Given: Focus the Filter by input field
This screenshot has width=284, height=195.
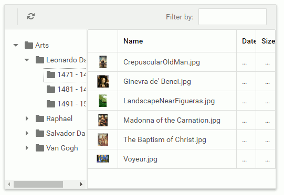Looking at the screenshot, I should (x=233, y=17).
